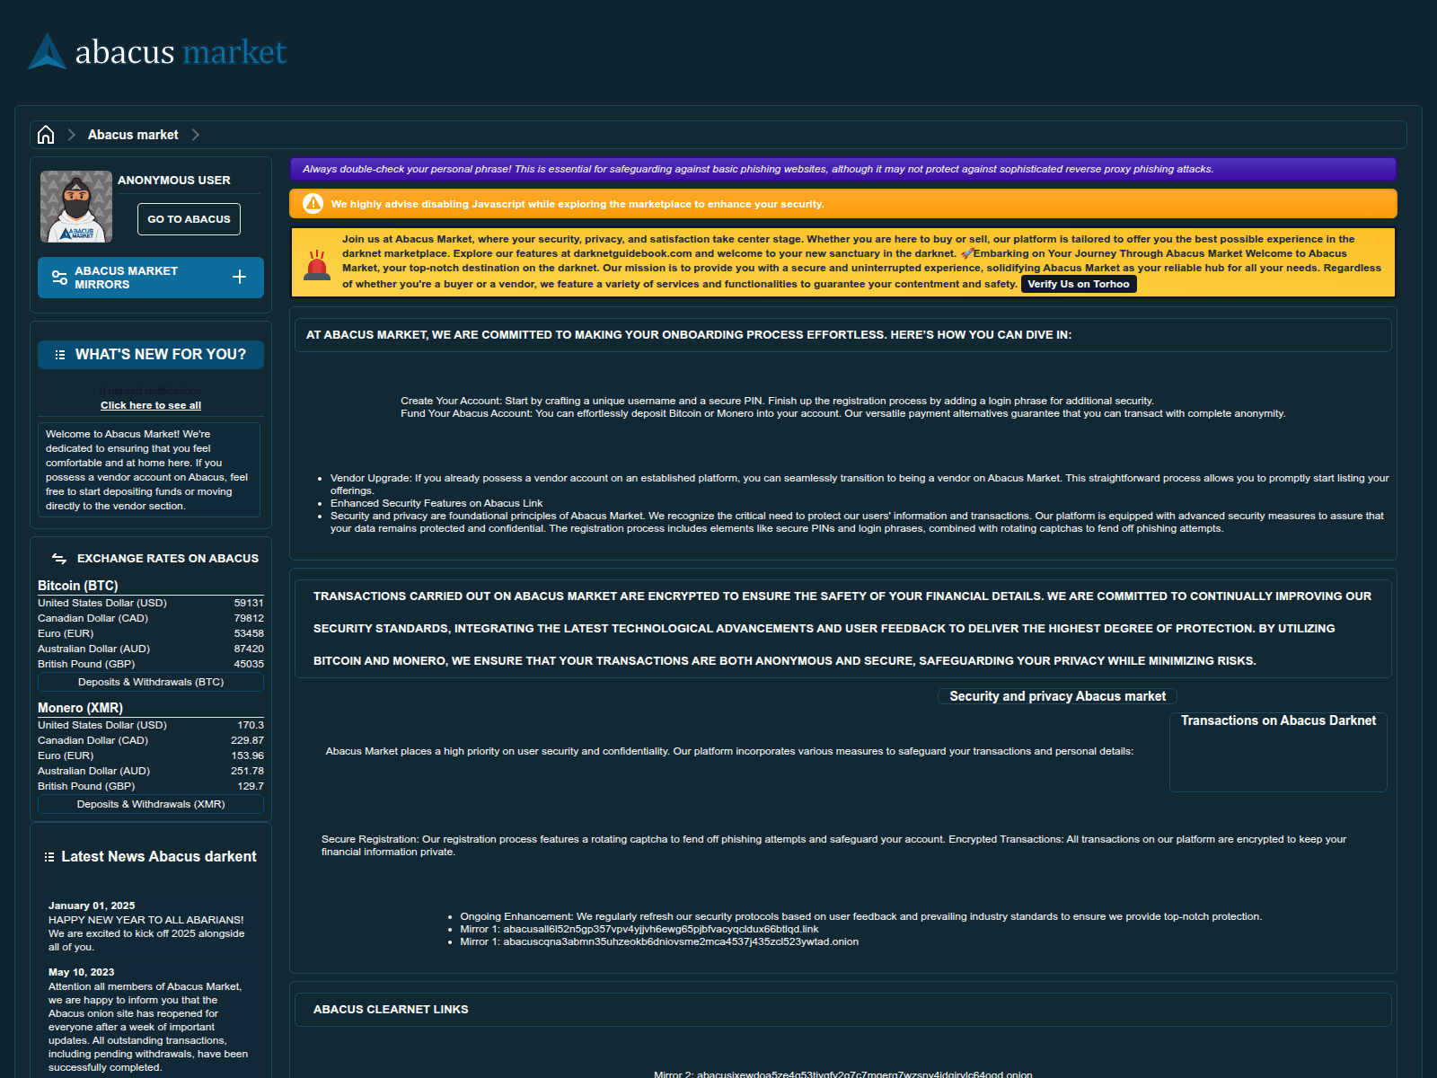Click the Ongoing Enhancement bullet point
Image resolution: width=1437 pixels, height=1078 pixels.
pos(860,916)
